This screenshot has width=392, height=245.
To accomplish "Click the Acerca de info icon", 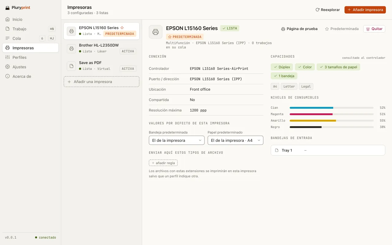I will coord(8,76).
